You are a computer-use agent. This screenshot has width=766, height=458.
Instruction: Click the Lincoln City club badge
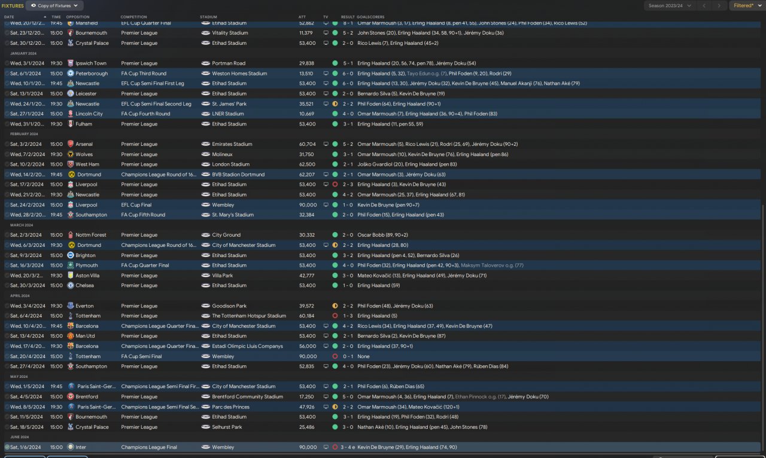[x=70, y=114]
